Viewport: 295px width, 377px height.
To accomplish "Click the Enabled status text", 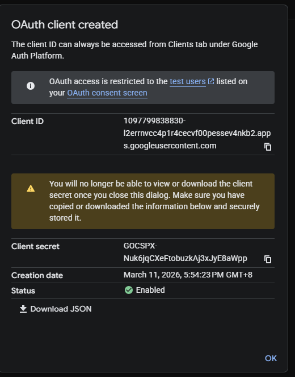I will tap(150, 290).
